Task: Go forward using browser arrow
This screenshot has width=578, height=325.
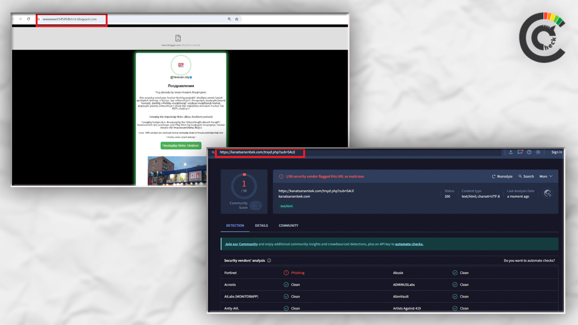Action: (20, 19)
